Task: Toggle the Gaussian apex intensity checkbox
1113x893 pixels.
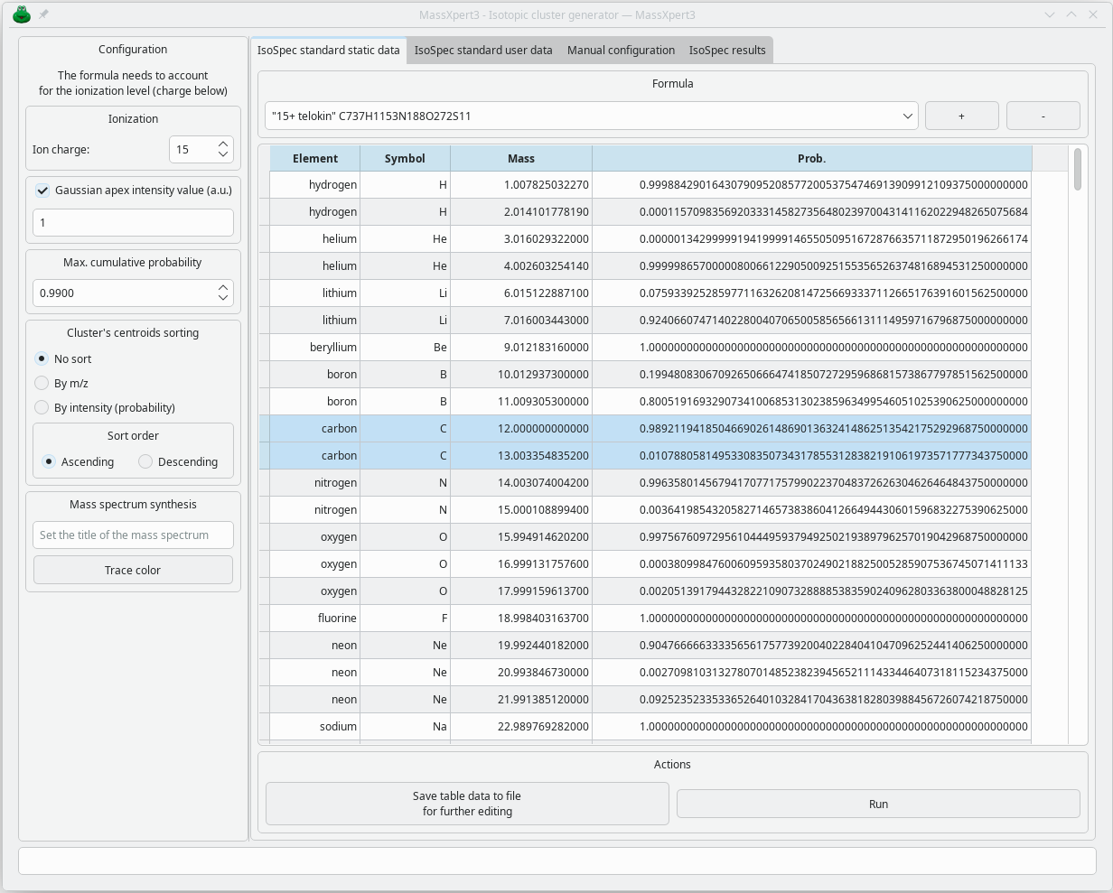Action: [x=42, y=190]
